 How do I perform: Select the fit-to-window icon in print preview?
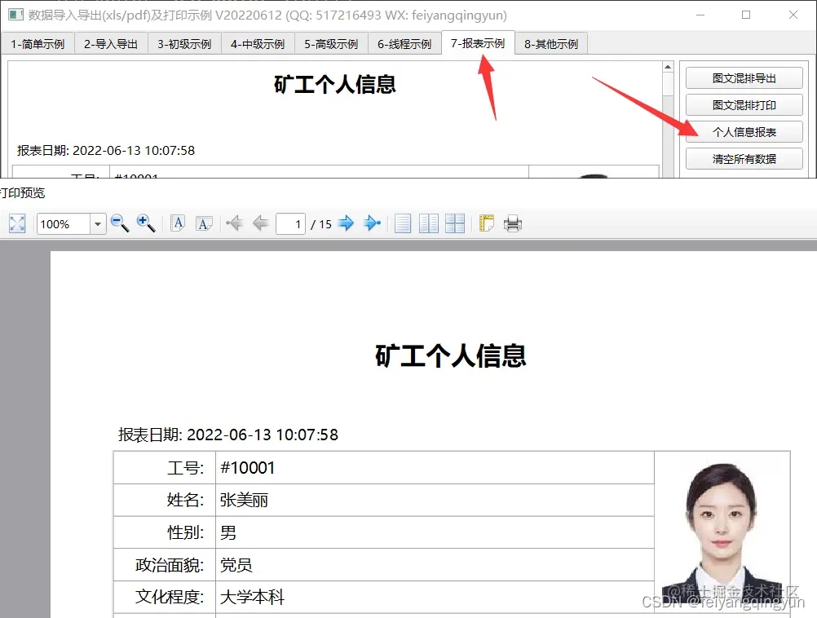click(x=17, y=223)
